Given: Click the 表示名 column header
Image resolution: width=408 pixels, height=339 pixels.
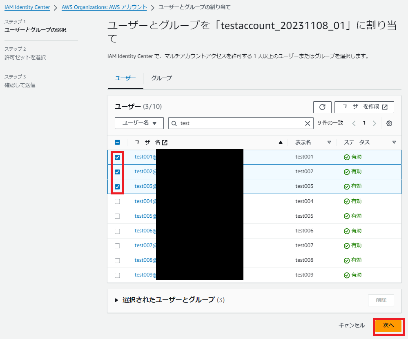Looking at the screenshot, I should pos(303,142).
